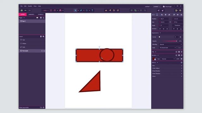
Task: Collapse the Borders section
Action: (158, 55)
